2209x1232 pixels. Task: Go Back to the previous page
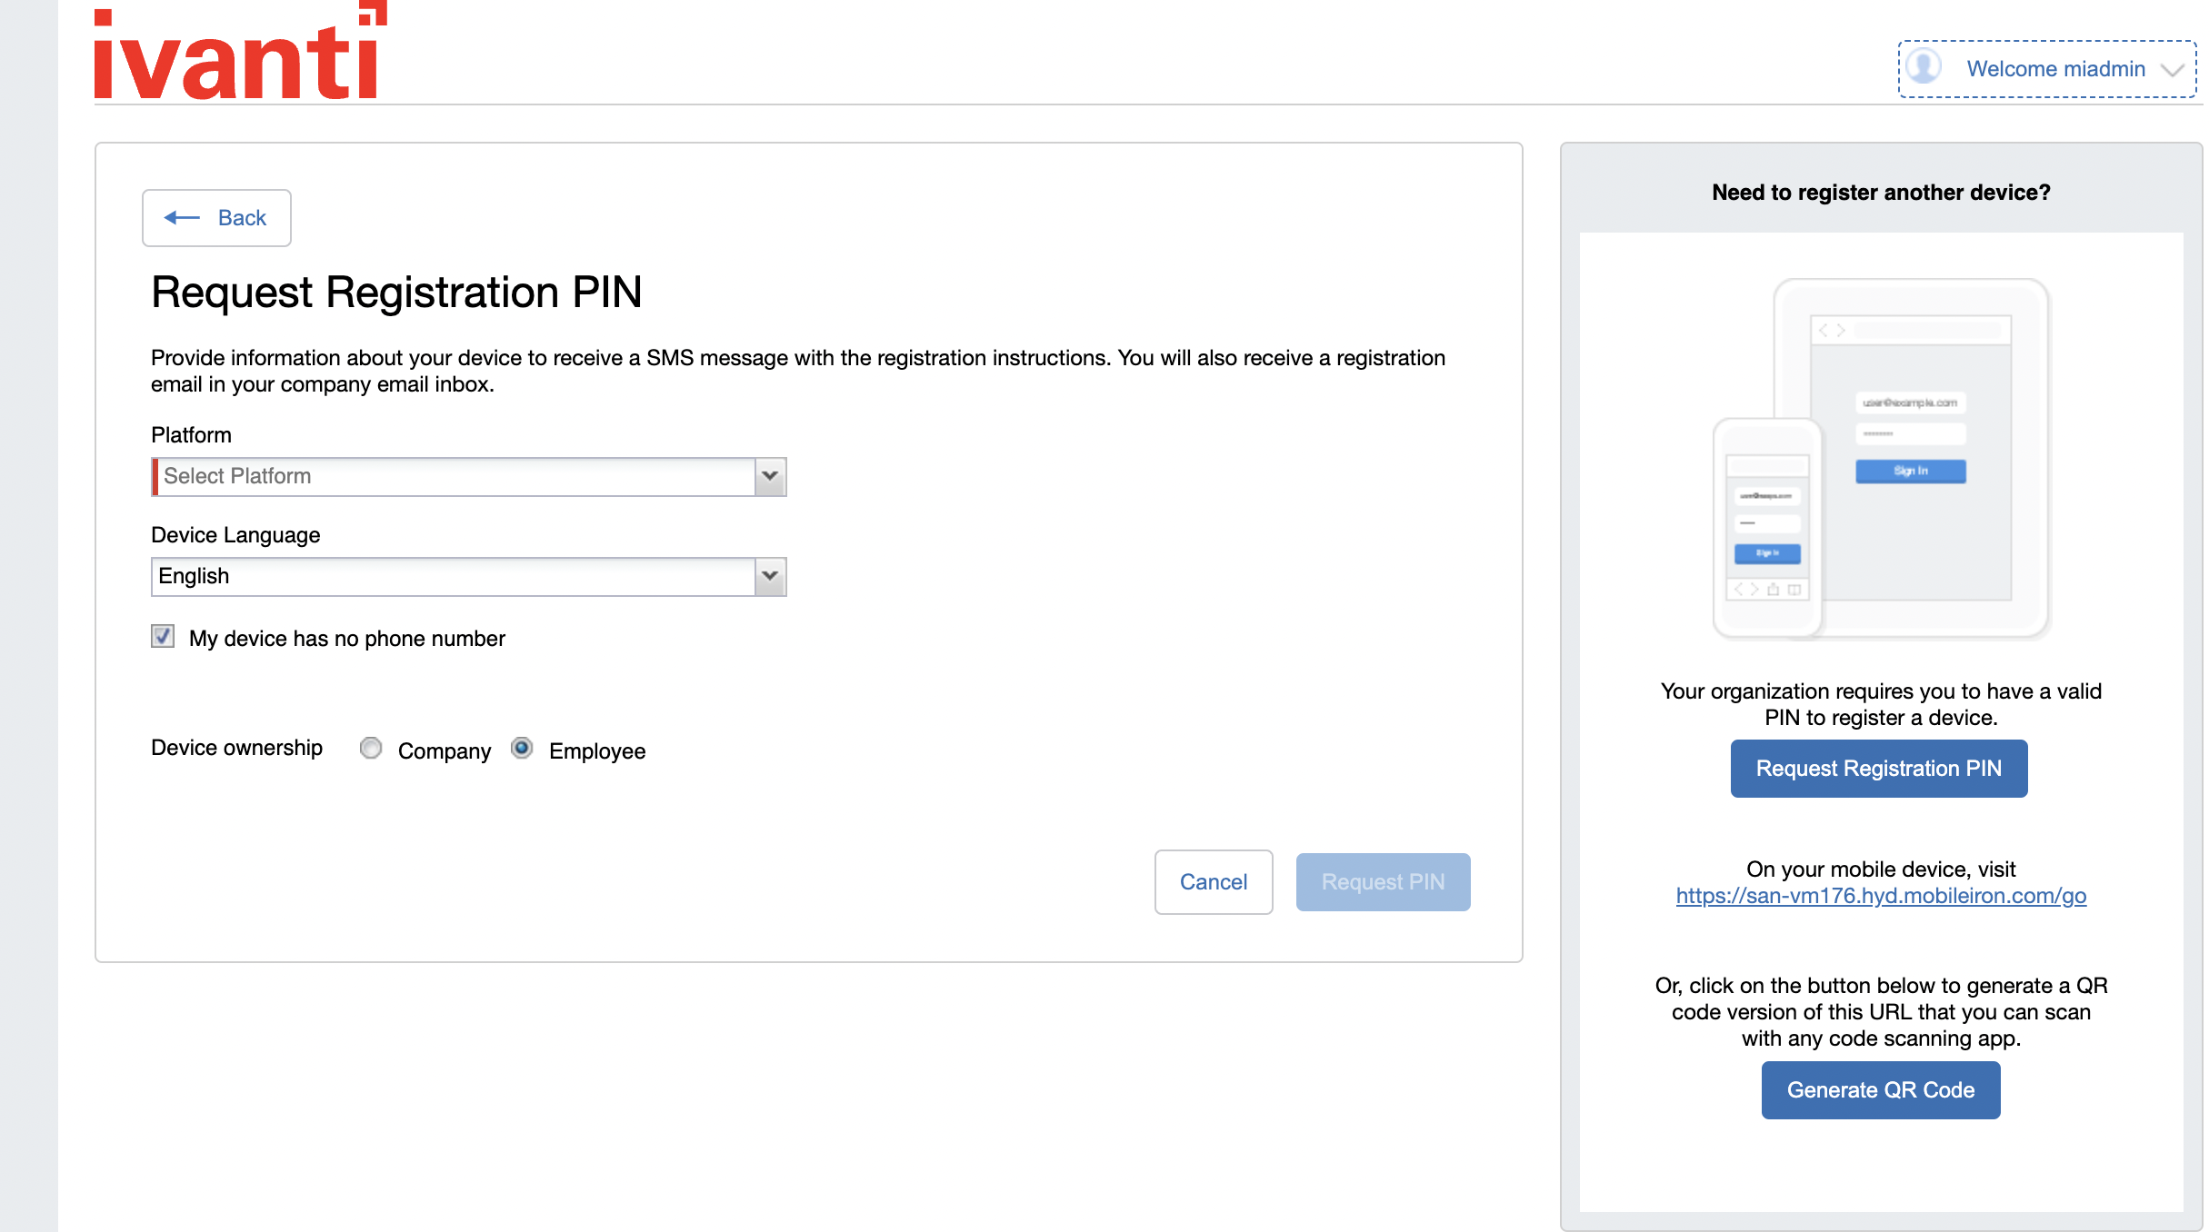(216, 218)
